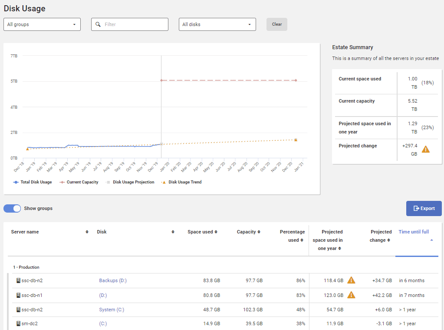This screenshot has height=330, width=444.
Task: Click the 86% percentage used cell
Action: click(x=301, y=280)
